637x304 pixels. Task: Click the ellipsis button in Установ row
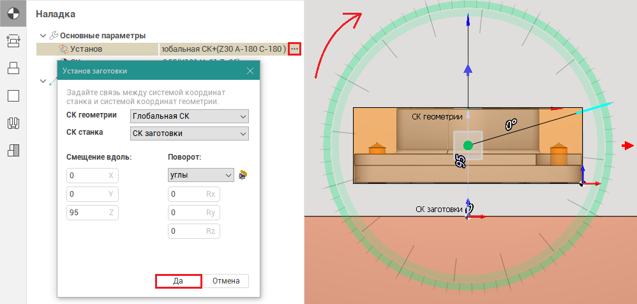[294, 49]
